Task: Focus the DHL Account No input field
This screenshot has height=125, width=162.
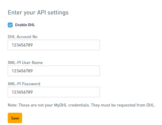Action: click(x=54, y=45)
